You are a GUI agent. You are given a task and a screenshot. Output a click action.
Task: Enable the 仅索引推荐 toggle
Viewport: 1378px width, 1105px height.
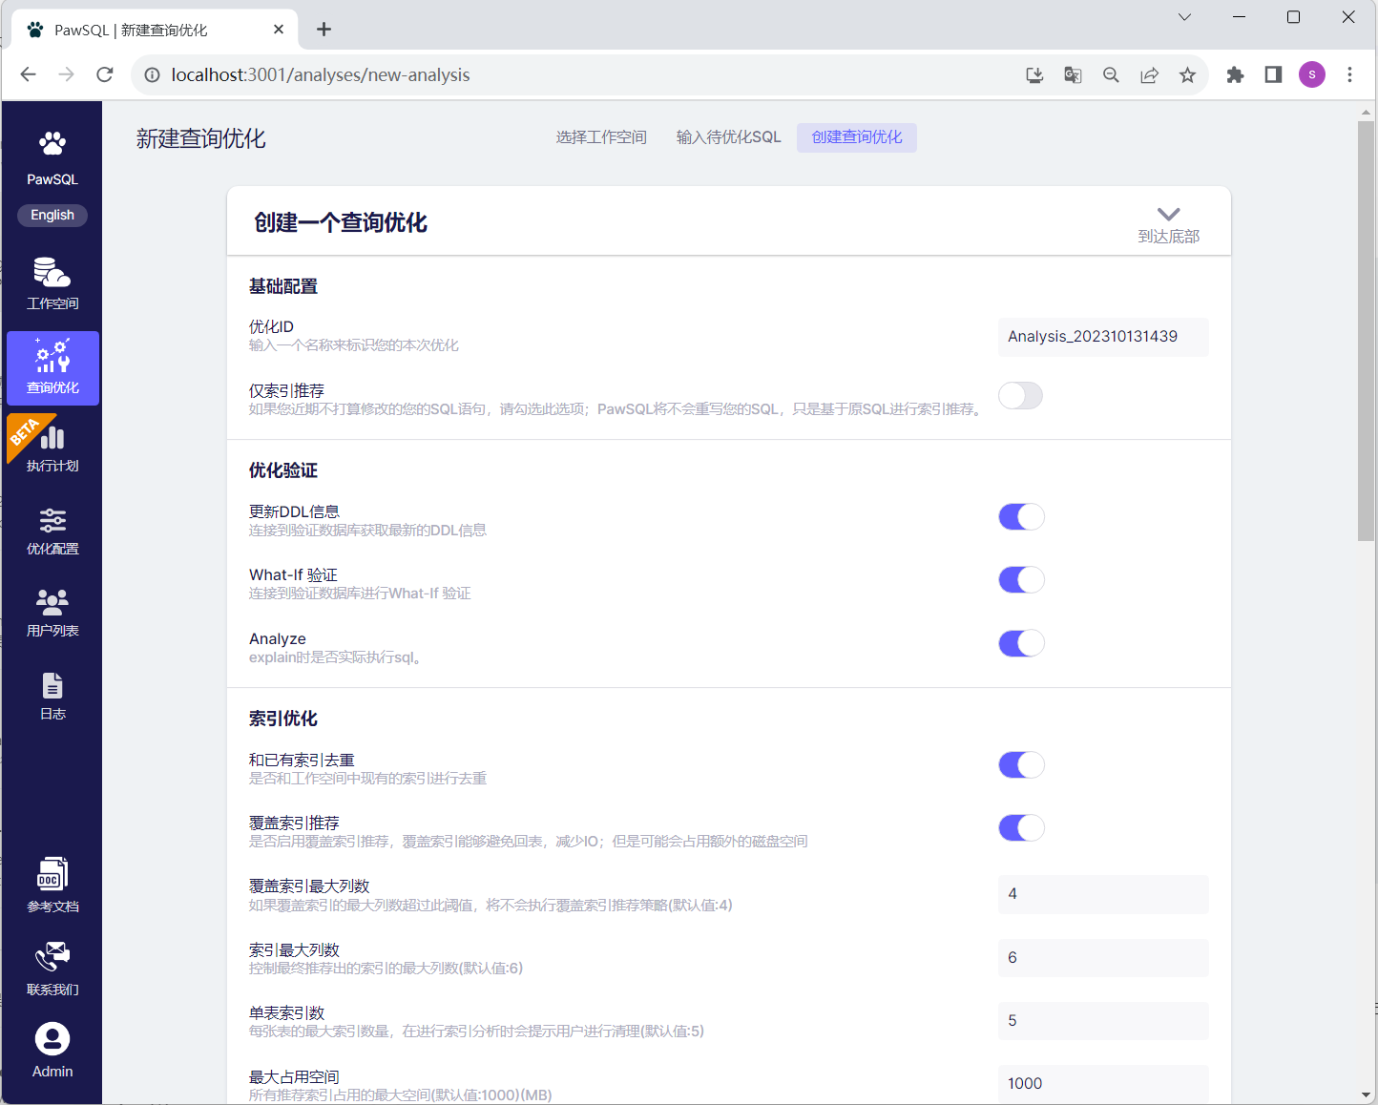tap(1020, 396)
